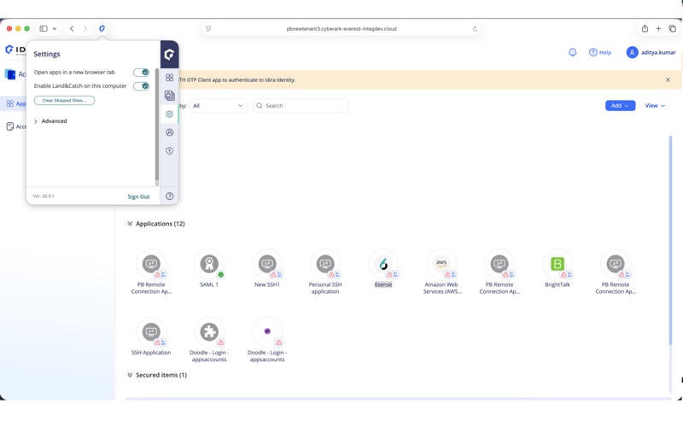Click the extension popup scrollbar
The height and width of the screenshot is (427, 683).
click(157, 126)
